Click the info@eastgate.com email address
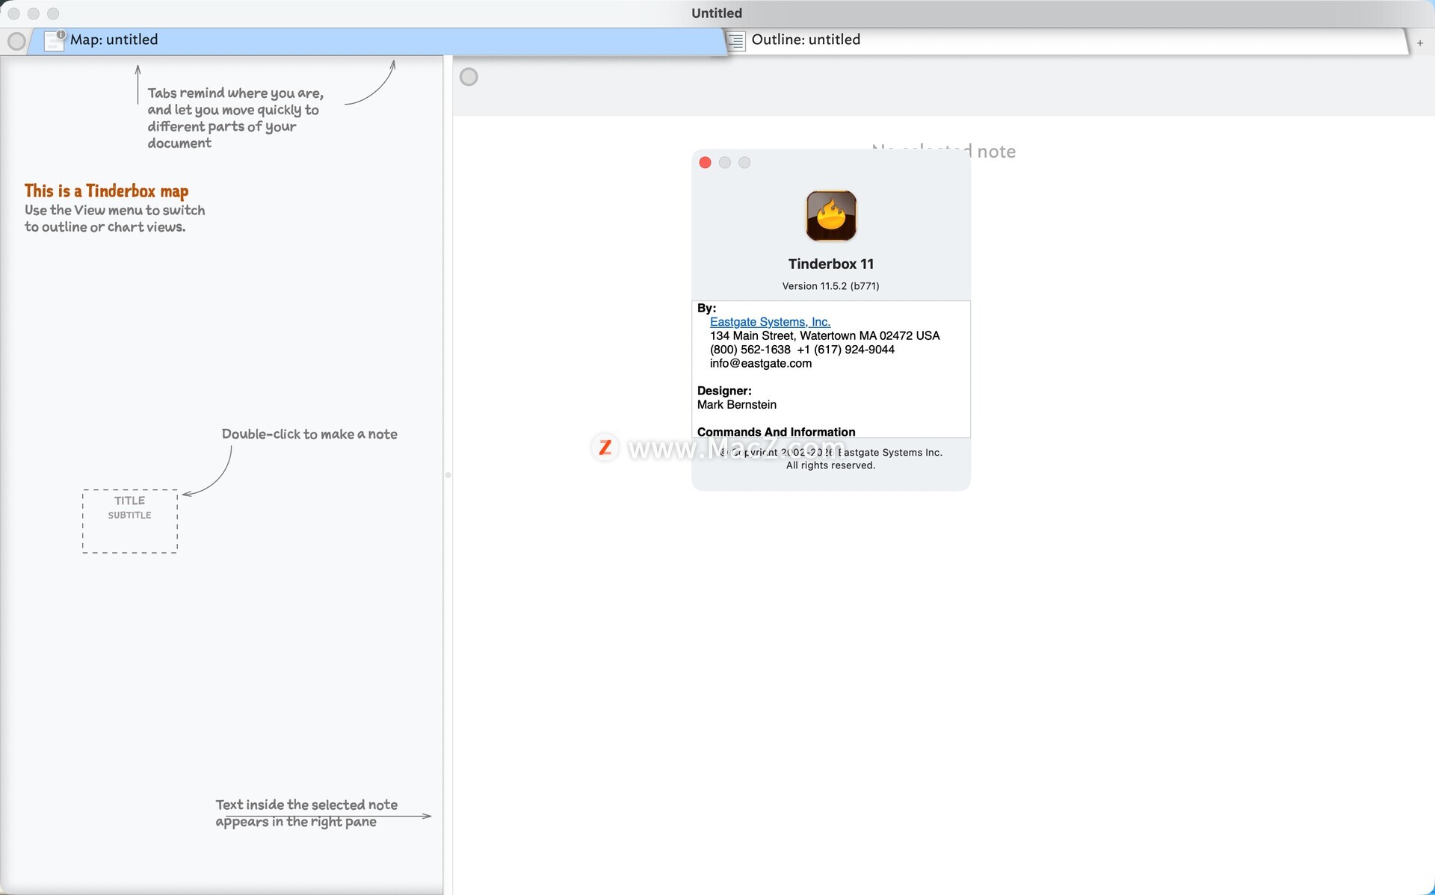Image resolution: width=1435 pixels, height=895 pixels. [760, 364]
